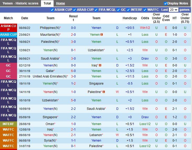The height and width of the screenshot is (150, 192).
Task: Switch to the Home tab
Action: pyautogui.click(x=60, y=3)
